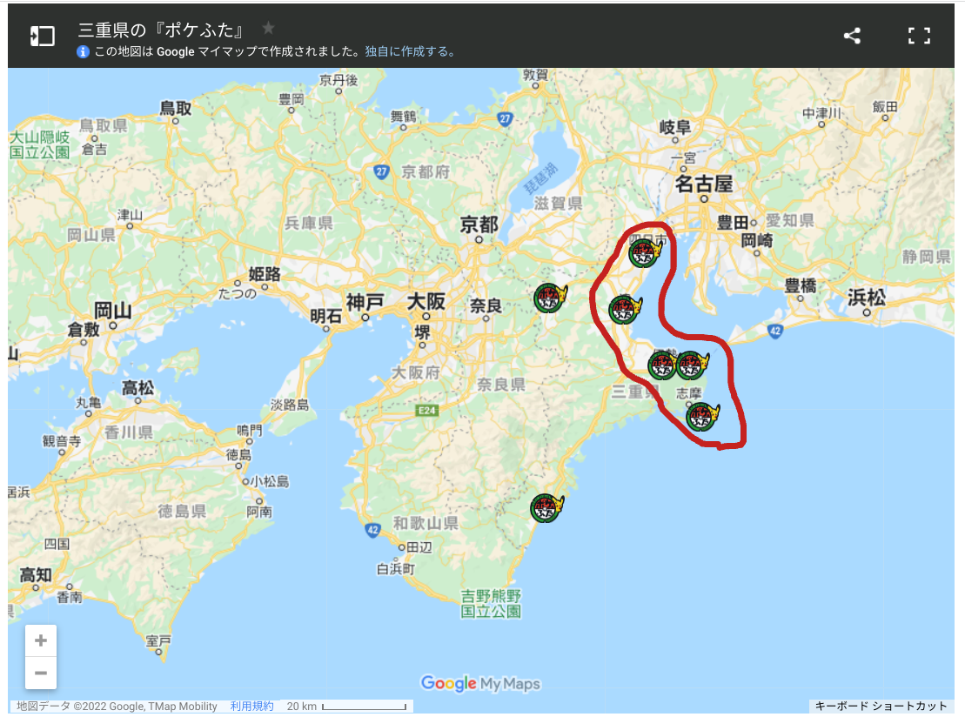The width and height of the screenshot is (965, 717).
Task: Select the Pokéfuta marker between 四日市 and 三重県
Action: [625, 310]
